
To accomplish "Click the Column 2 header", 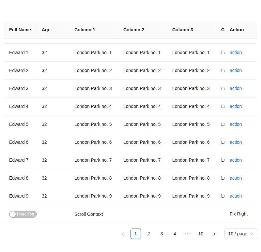I will 133,30.
